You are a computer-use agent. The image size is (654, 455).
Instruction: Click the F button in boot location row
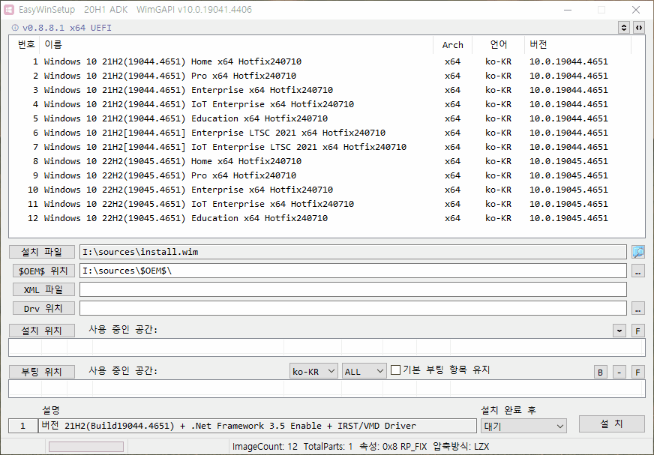pos(637,372)
